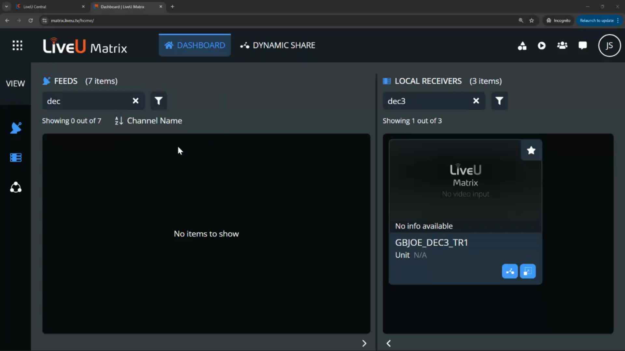Clear the Local Receivers search text
Image resolution: width=625 pixels, height=351 pixels.
tap(476, 101)
